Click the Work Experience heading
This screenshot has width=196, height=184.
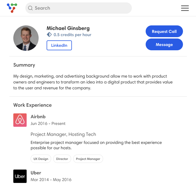(x=32, y=105)
